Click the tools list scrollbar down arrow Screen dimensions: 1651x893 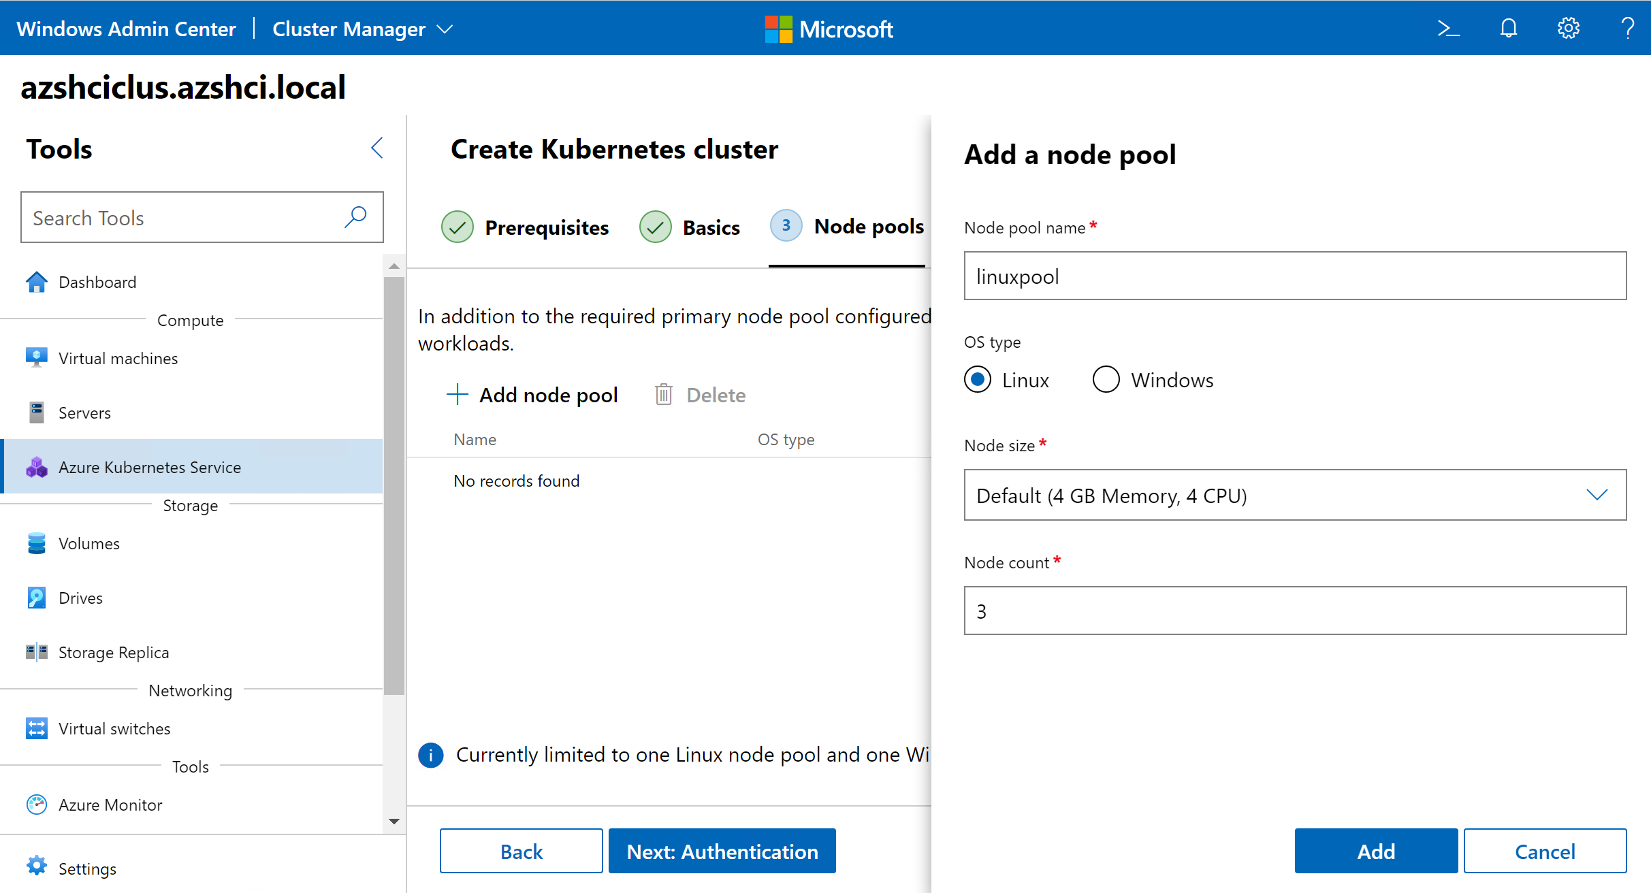coord(394,821)
